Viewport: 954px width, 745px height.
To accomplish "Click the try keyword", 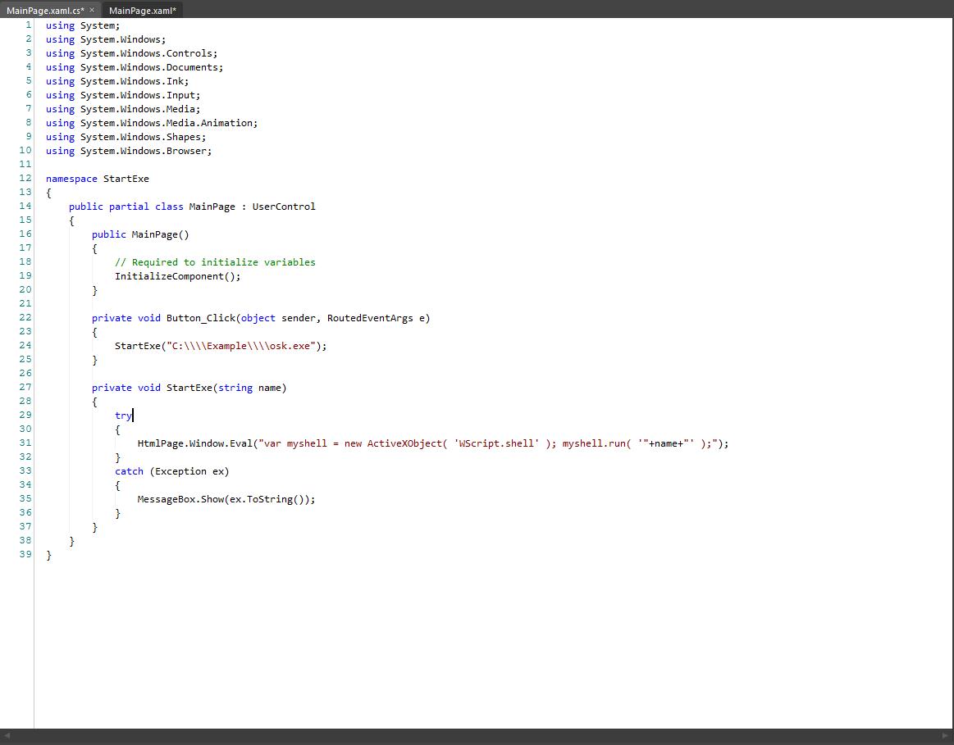I will [x=123, y=416].
